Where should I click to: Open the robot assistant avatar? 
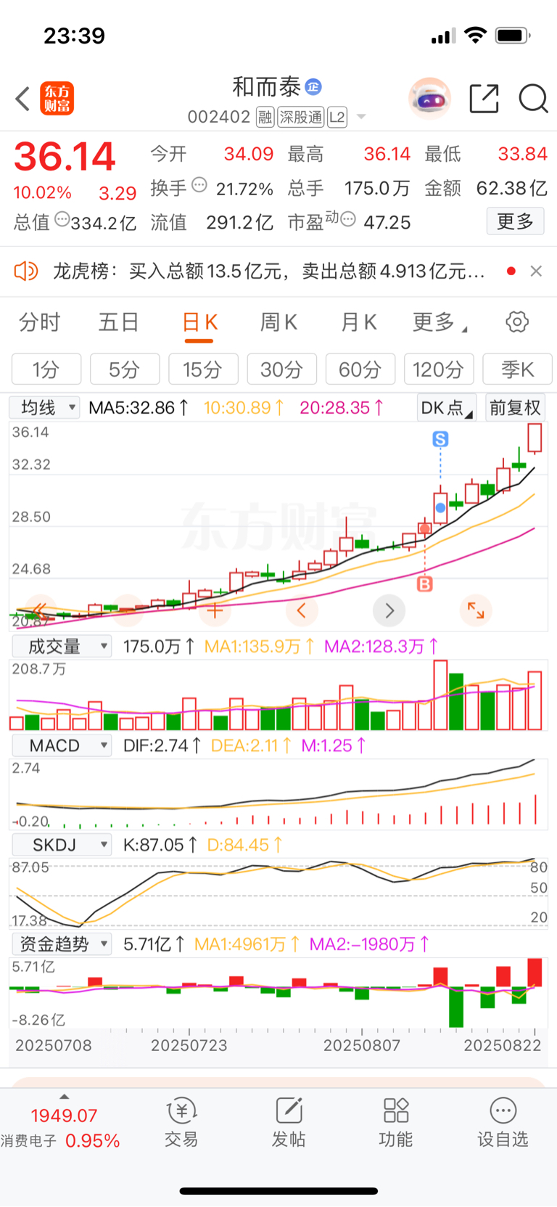coord(430,98)
